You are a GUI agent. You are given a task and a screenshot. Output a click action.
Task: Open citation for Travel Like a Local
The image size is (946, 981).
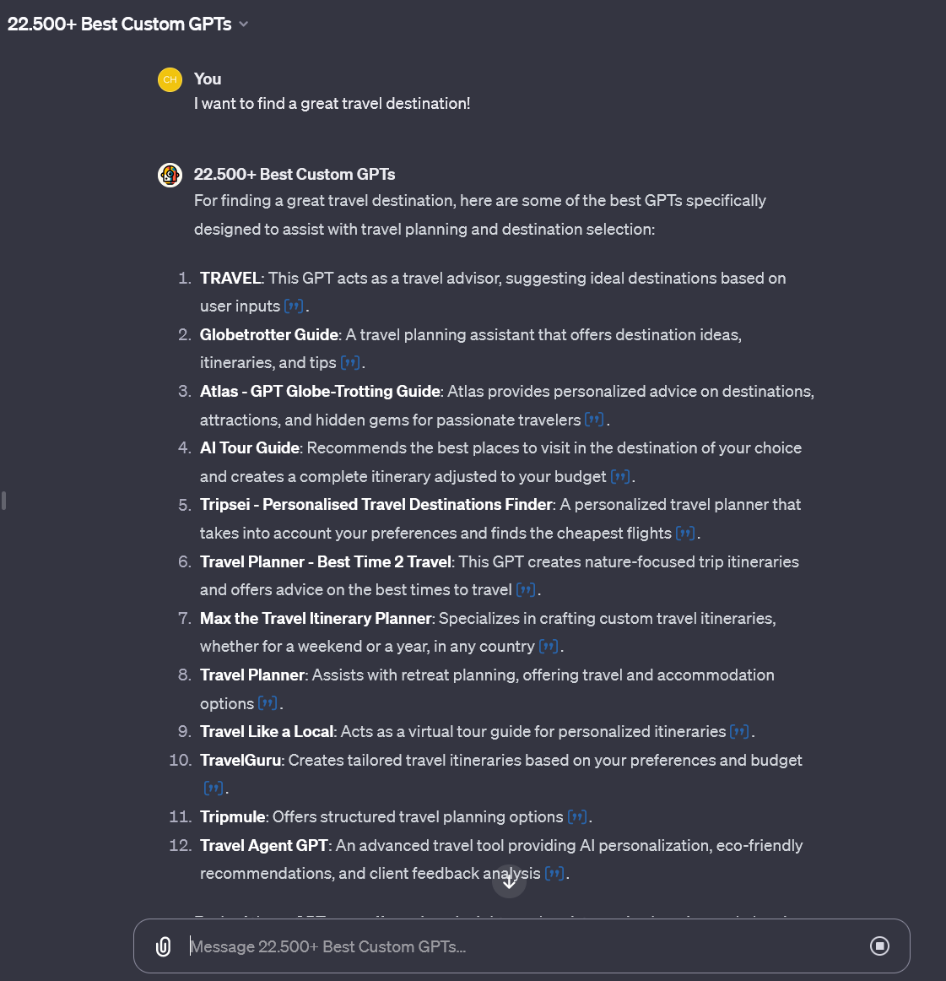[x=739, y=732]
